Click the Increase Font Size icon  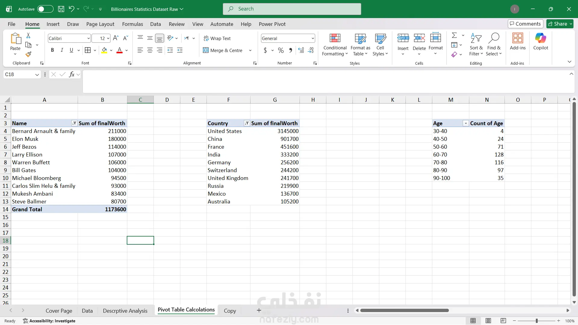[116, 38]
